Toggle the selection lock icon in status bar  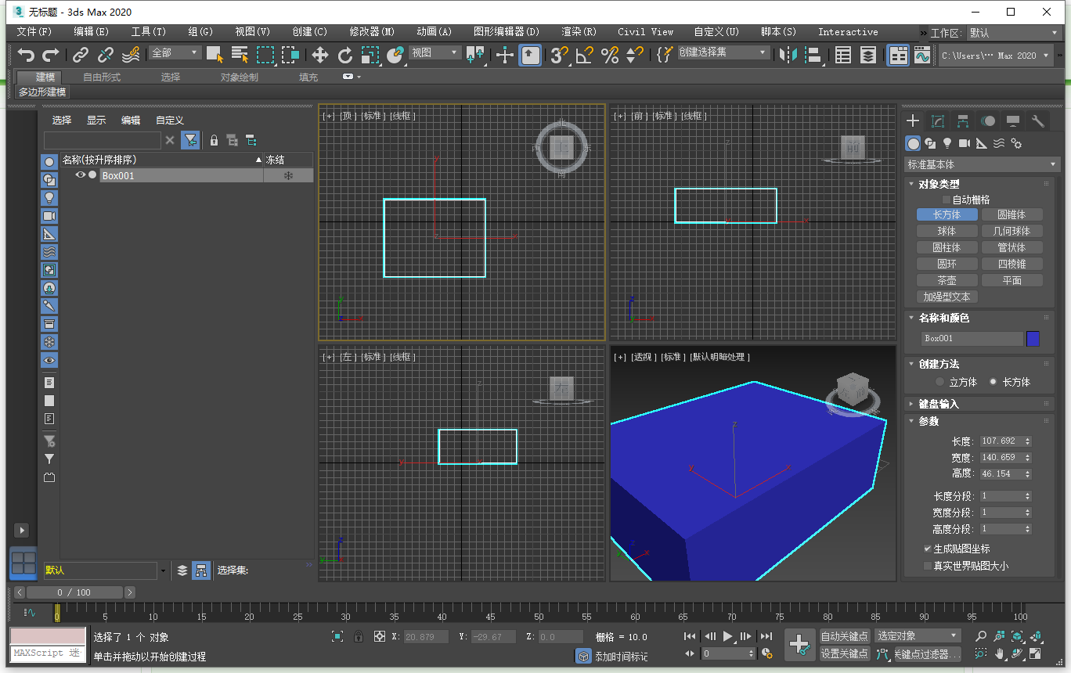(359, 636)
